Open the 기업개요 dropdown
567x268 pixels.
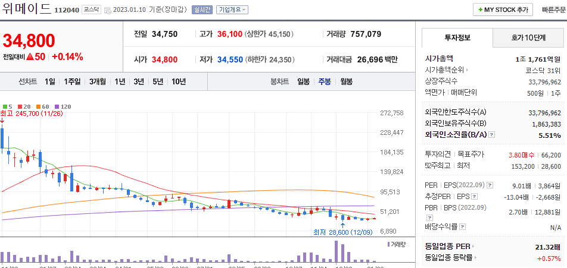(232, 10)
